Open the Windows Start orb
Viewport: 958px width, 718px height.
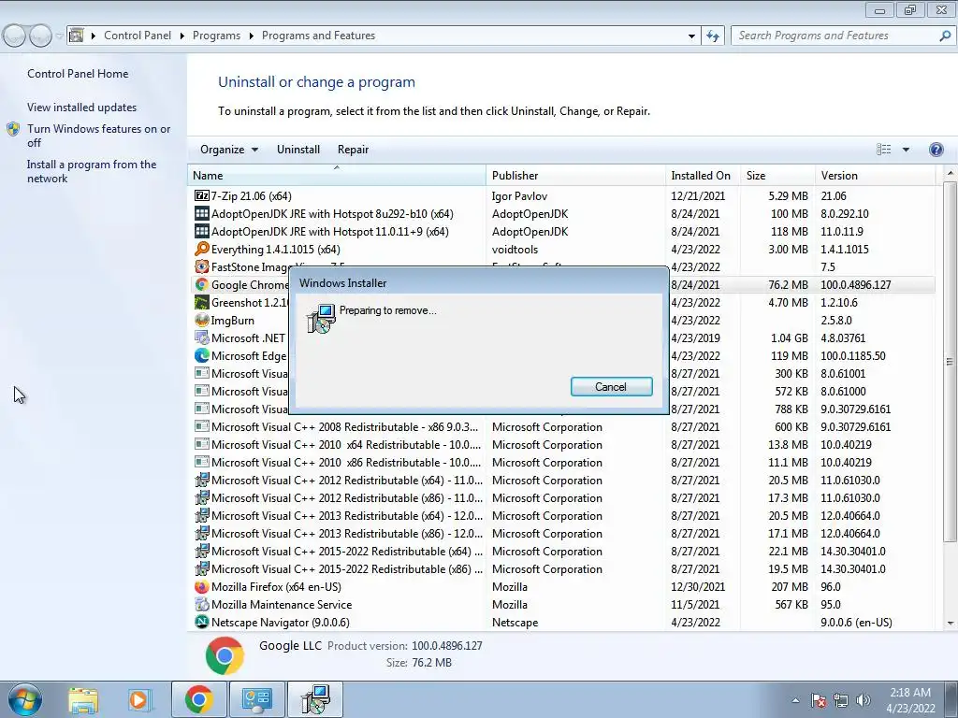click(x=25, y=699)
